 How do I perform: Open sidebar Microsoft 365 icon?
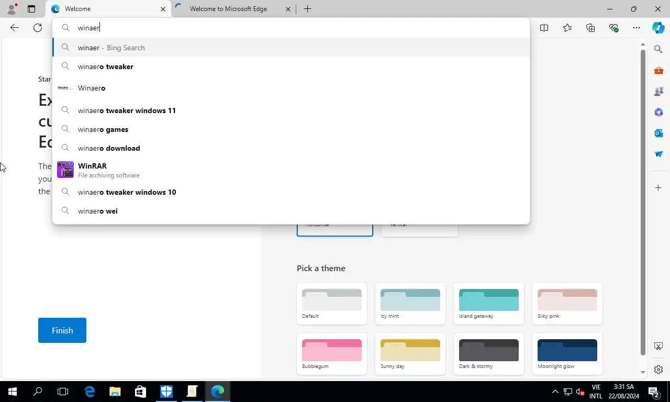click(x=658, y=112)
